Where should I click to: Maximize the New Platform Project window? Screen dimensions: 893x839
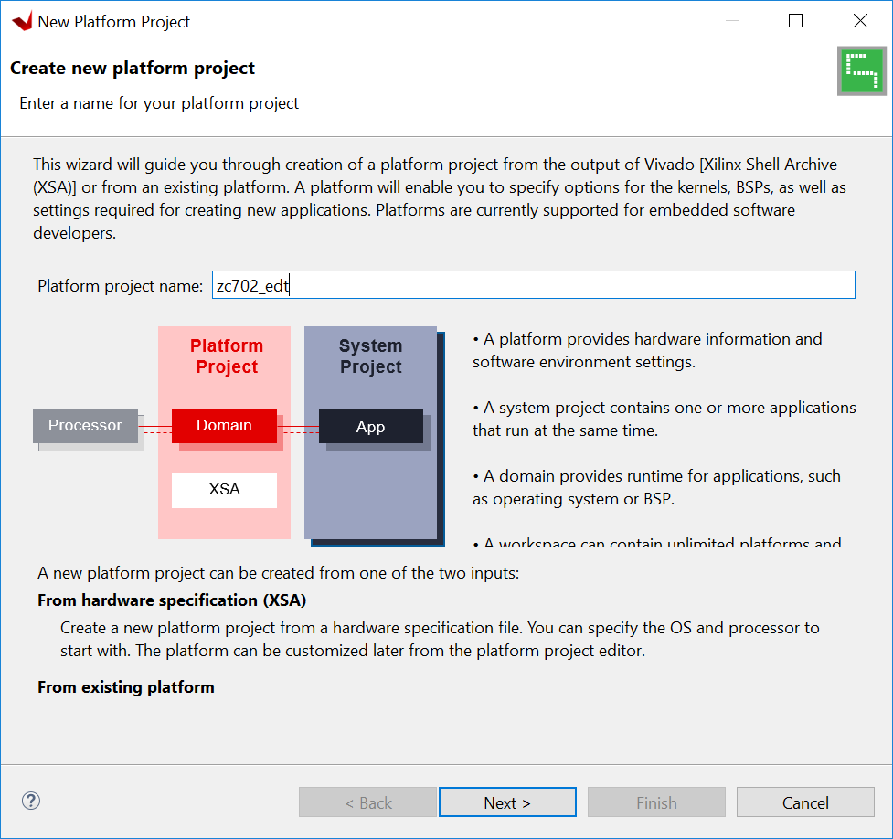(x=795, y=21)
